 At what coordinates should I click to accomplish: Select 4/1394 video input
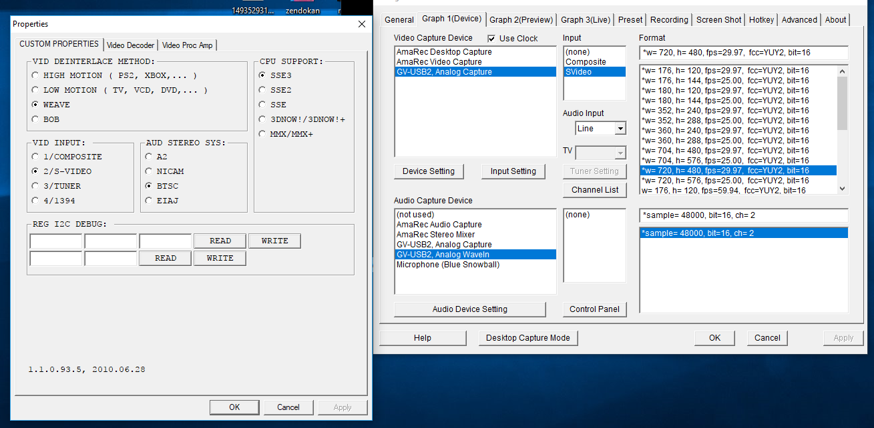pyautogui.click(x=35, y=201)
